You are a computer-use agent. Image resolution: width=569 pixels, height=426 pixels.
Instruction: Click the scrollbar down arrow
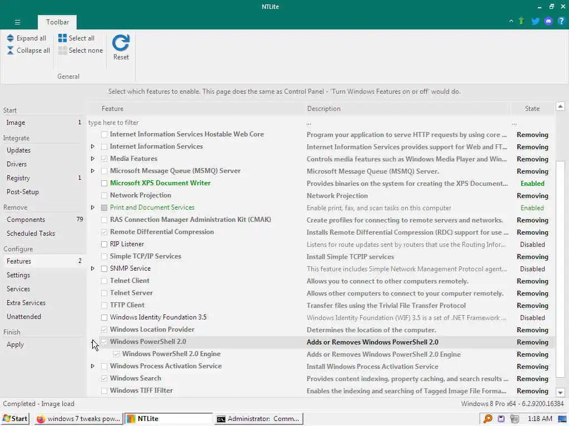[560, 393]
